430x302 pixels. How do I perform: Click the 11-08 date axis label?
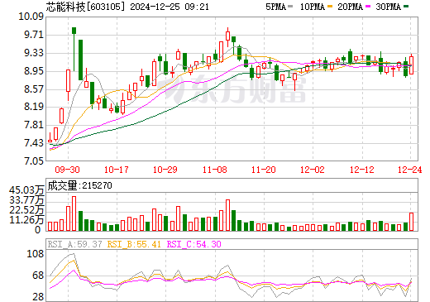click(215, 170)
